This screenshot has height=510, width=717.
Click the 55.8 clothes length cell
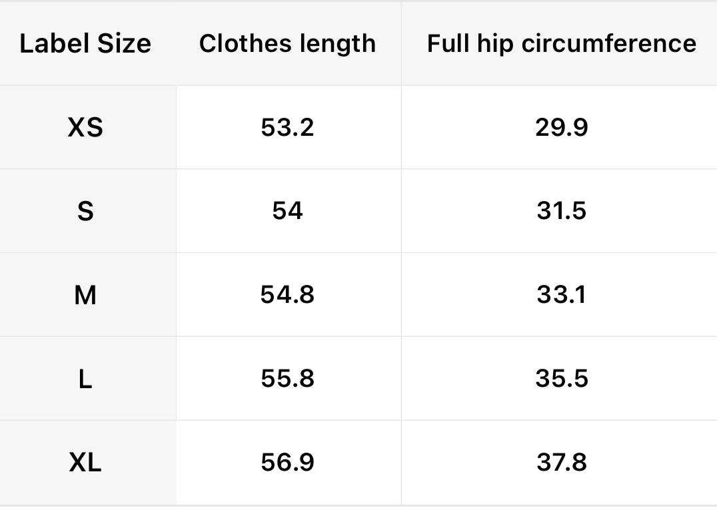pos(287,379)
